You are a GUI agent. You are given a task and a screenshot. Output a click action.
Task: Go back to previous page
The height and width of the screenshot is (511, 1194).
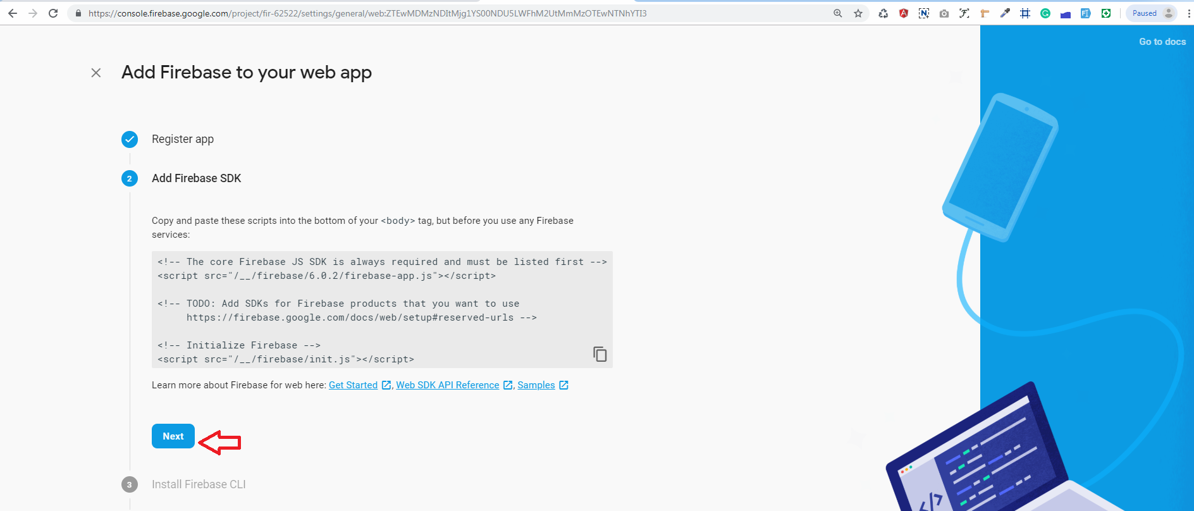coord(13,13)
